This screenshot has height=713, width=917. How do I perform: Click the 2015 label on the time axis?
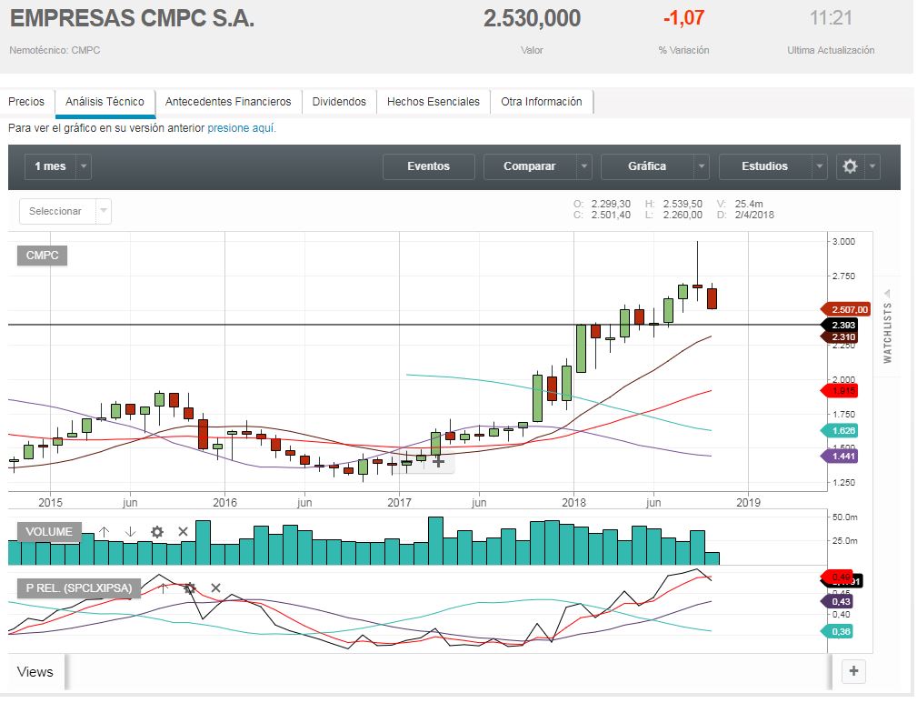50,502
